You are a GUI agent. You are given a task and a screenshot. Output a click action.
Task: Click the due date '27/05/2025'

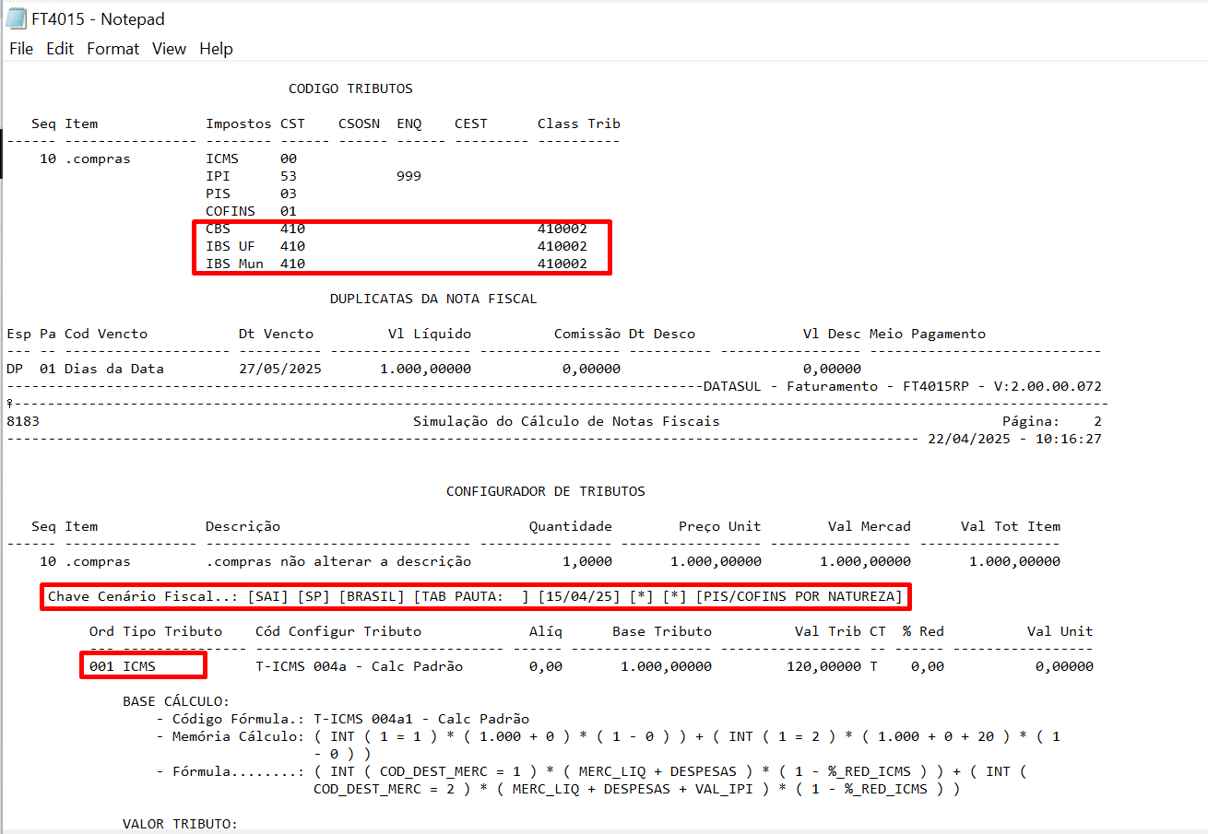(280, 369)
